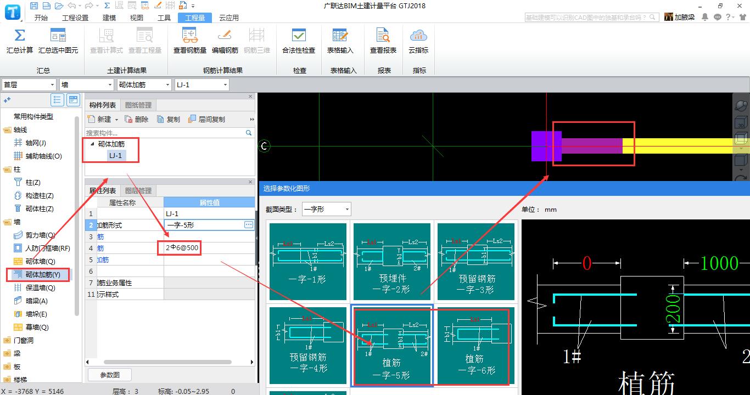Open 云指标 tool
The width and height of the screenshot is (750, 395).
[x=418, y=42]
